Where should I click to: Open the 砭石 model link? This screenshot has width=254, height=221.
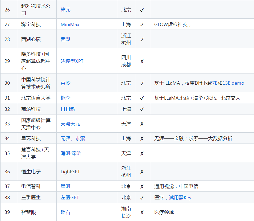coord(65,212)
